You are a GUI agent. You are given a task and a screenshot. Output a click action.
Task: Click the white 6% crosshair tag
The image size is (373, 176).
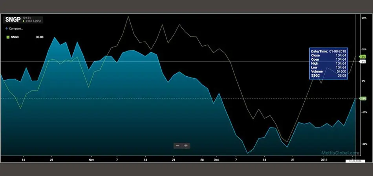coord(363,61)
